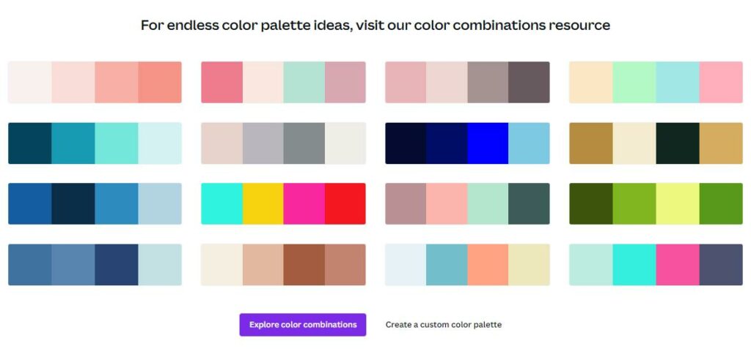
Task: Select the lime green swatch
Action: coord(634,203)
